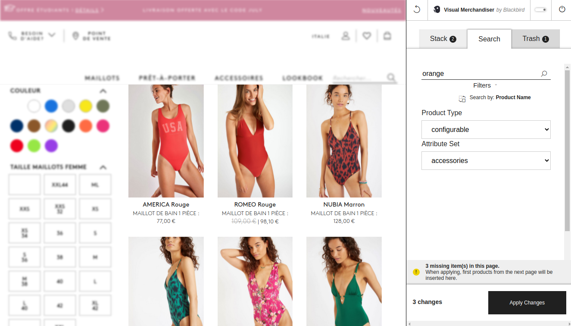The height and width of the screenshot is (326, 571).
Task: Select the olive green color swatch
Action: click(103, 106)
